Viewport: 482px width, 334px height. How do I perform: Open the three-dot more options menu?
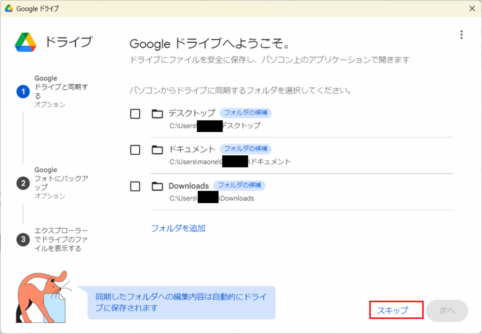point(461,35)
